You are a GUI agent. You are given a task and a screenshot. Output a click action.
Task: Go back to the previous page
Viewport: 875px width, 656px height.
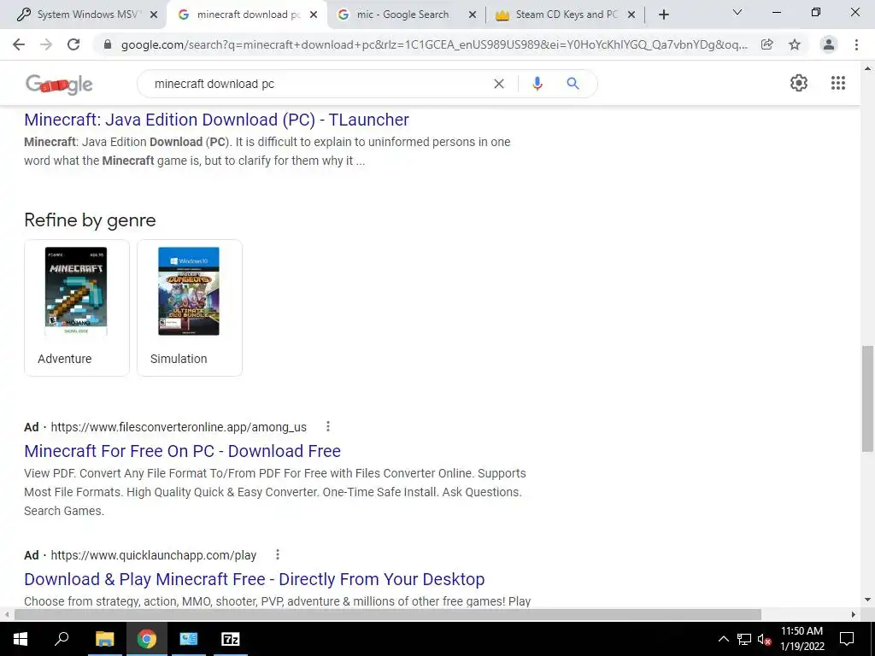(x=19, y=44)
